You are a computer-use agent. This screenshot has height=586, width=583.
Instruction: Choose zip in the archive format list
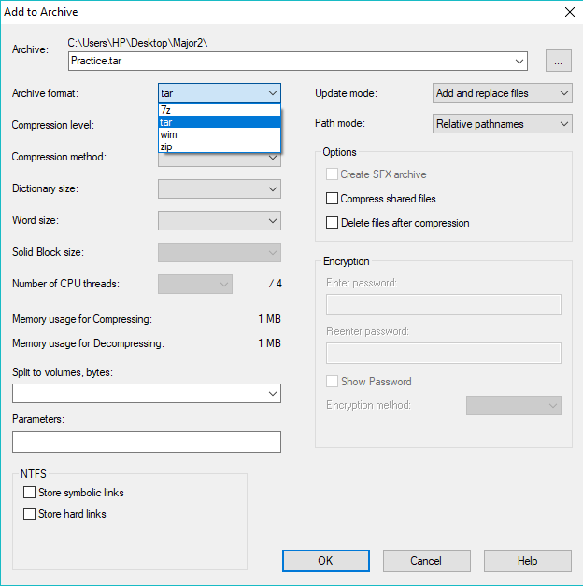tap(220, 146)
